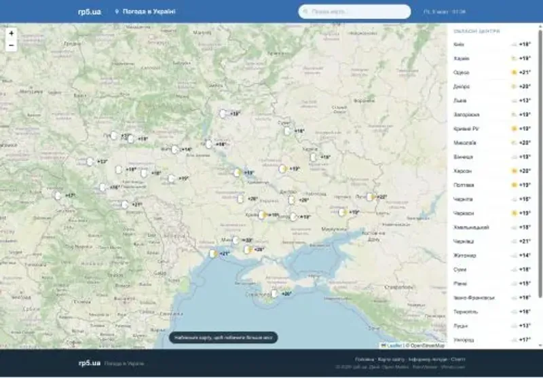The width and height of the screenshot is (543, 378).
Task: Select the Luhansk weather marker on map
Action: 376,197
